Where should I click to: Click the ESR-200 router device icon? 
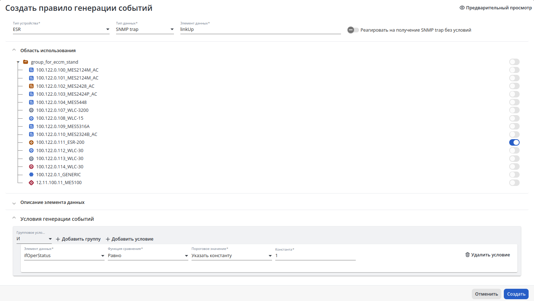[31, 142]
